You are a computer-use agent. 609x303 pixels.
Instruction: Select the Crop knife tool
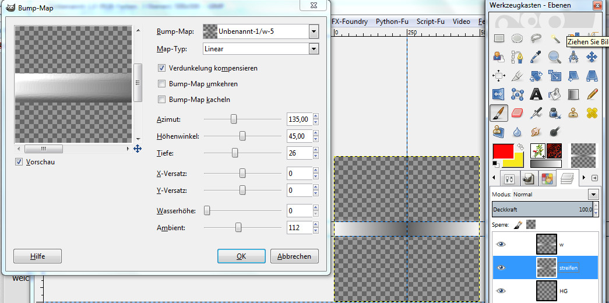[517, 76]
